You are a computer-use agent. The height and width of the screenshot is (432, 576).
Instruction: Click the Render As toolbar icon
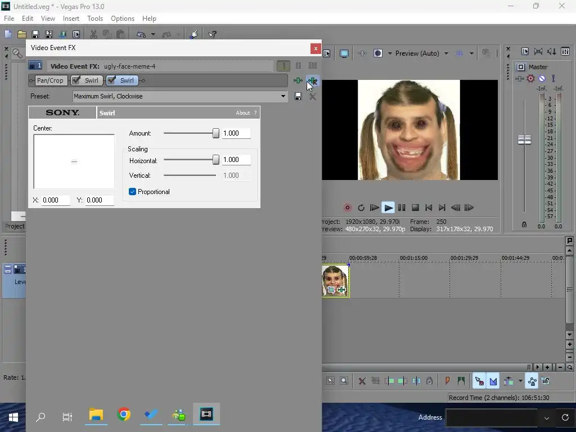[62, 34]
